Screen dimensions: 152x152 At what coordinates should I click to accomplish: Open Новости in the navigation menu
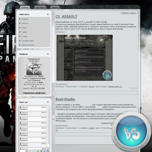(x=25, y=24)
